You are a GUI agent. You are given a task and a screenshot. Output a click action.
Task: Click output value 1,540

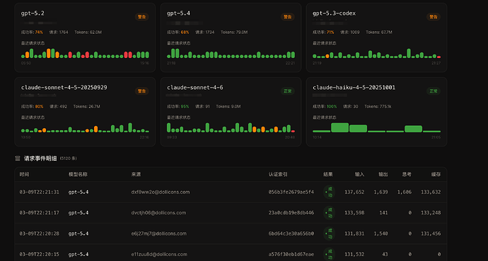pyautogui.click(x=381, y=233)
